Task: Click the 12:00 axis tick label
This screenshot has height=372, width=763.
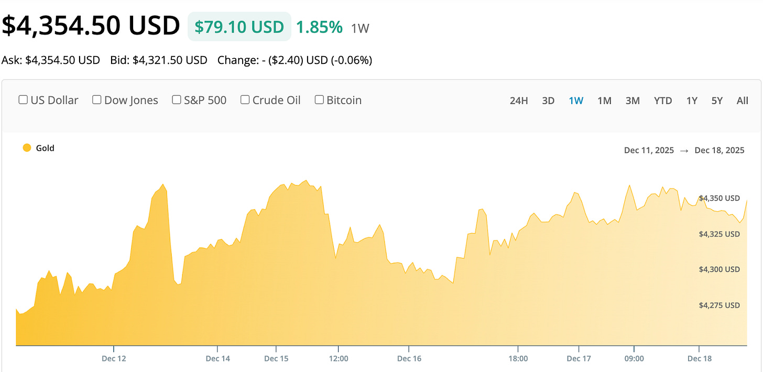Action: coord(338,358)
